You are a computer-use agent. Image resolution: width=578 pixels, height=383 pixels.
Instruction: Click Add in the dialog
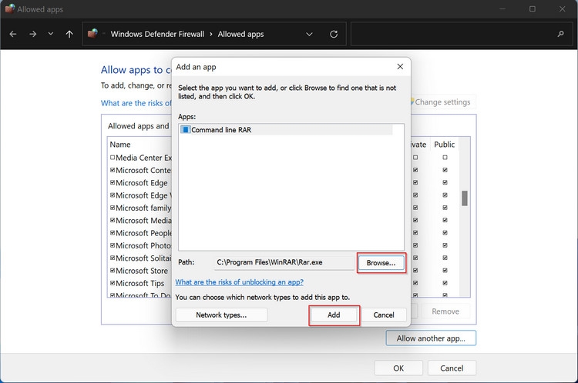pos(334,315)
